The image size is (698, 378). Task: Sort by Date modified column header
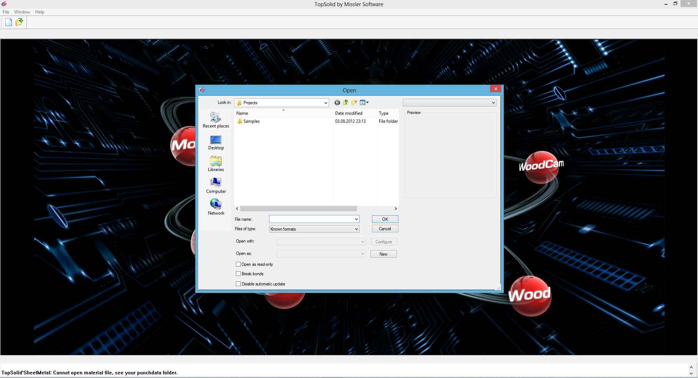pyautogui.click(x=355, y=113)
